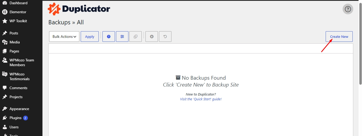Click the Apply button

[x=90, y=37]
